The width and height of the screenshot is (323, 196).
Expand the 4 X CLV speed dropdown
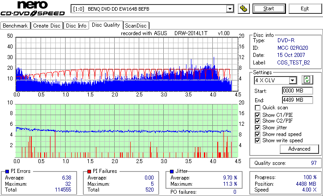pos(292,80)
